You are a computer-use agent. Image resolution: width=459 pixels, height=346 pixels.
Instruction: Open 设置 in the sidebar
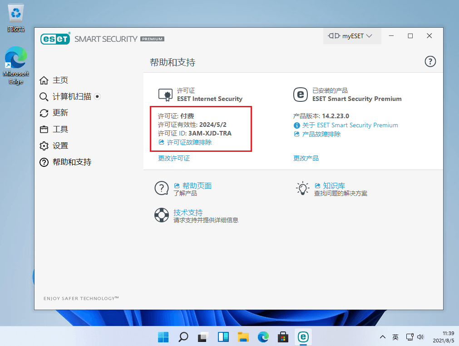(60, 146)
